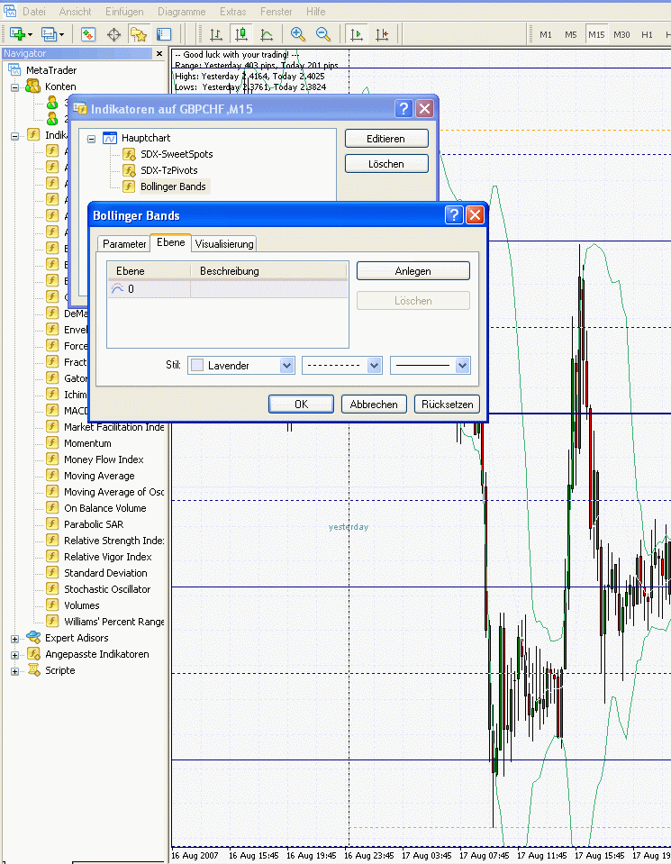Click the Rücksetzen button
The height and width of the screenshot is (864, 671).
(x=448, y=405)
